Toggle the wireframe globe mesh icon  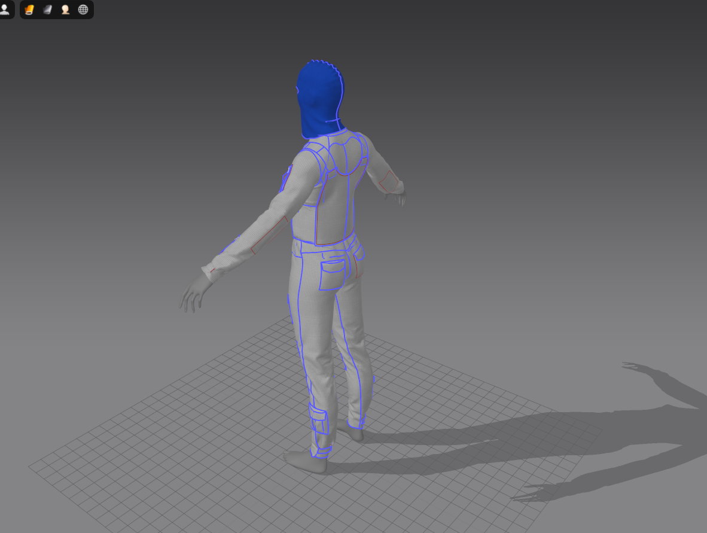click(83, 10)
